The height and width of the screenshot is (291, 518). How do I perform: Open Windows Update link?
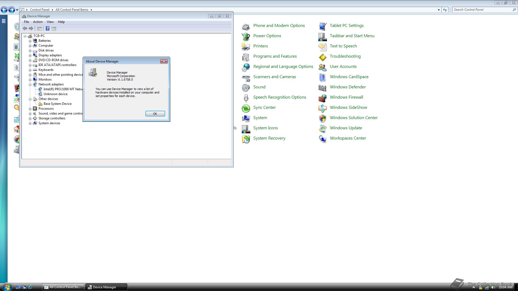(x=346, y=128)
